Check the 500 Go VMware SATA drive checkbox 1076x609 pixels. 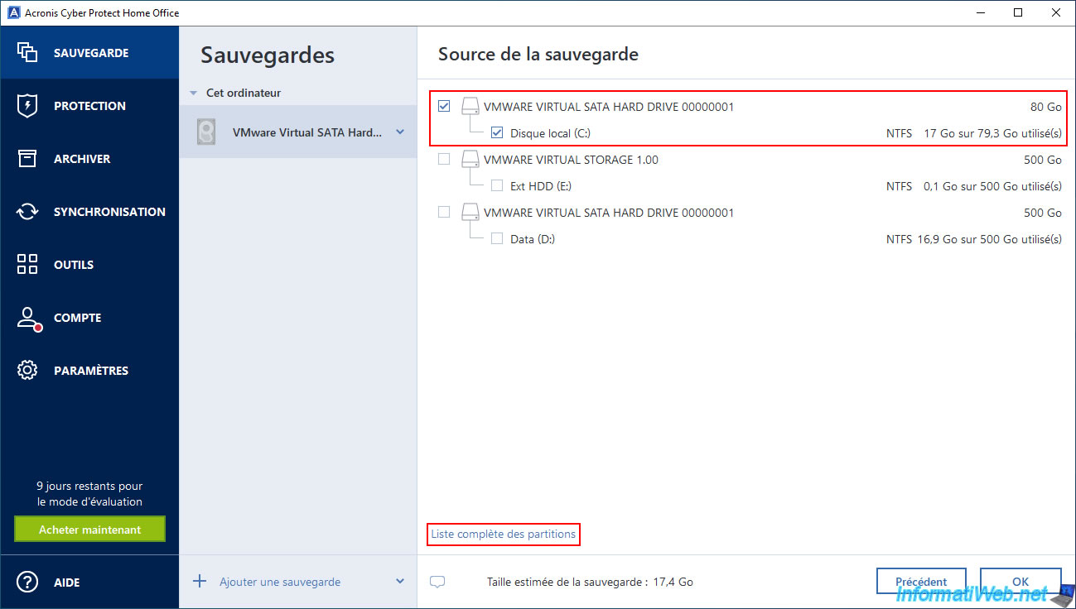pyautogui.click(x=444, y=212)
